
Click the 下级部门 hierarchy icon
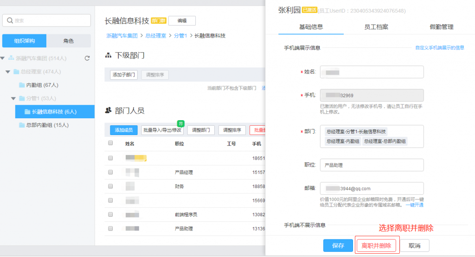click(x=108, y=56)
